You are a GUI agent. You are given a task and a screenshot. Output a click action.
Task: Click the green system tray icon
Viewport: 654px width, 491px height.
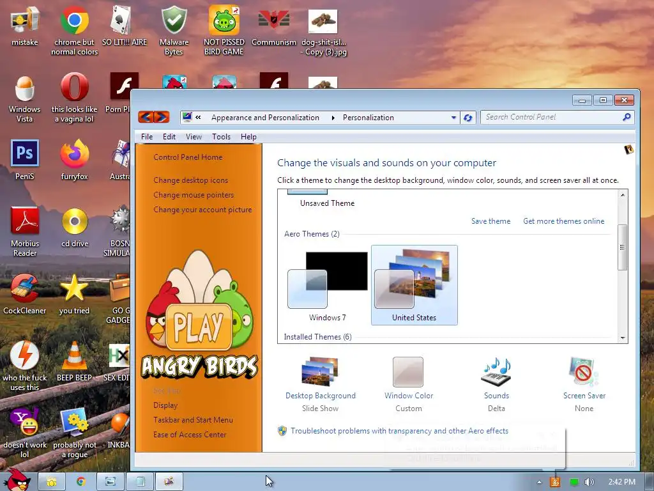click(574, 482)
